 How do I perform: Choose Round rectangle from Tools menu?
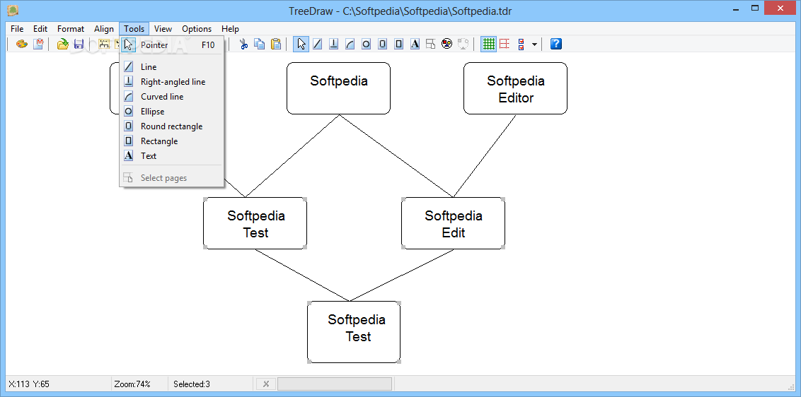[172, 126]
